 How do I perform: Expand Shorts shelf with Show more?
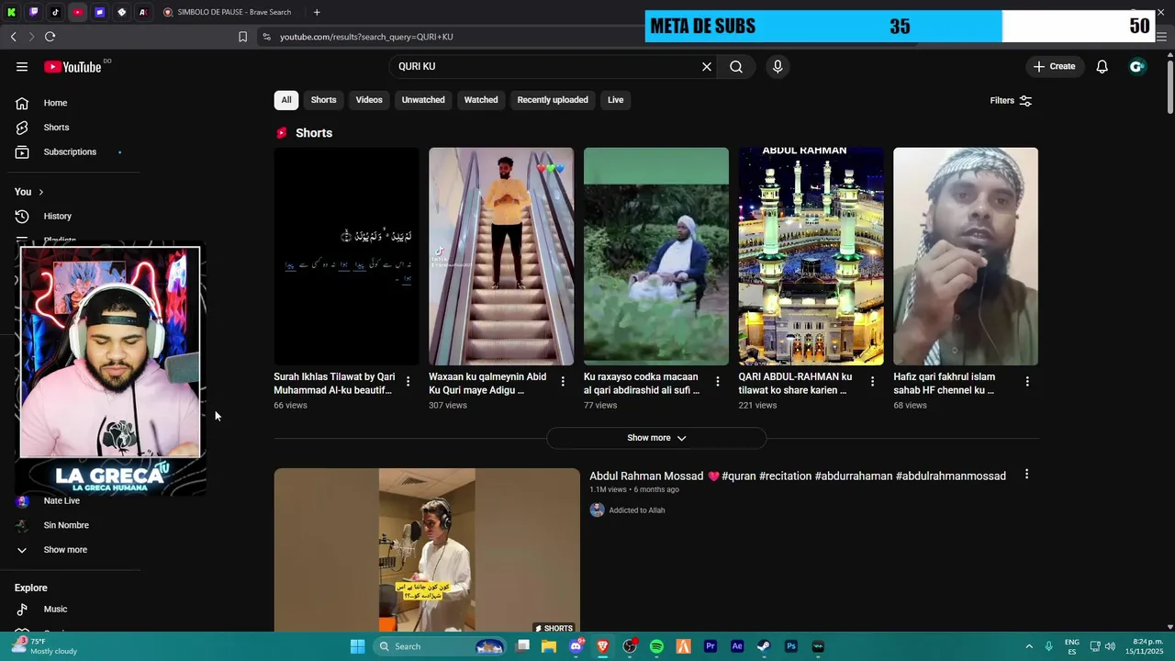point(656,438)
